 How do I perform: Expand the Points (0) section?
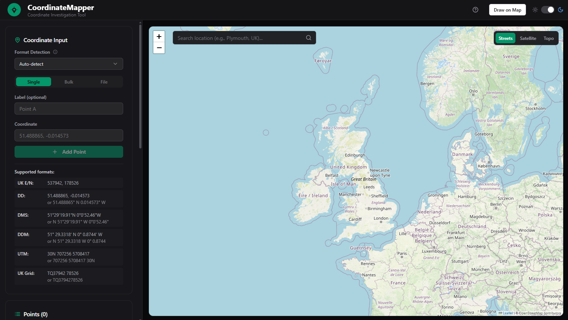coord(35,314)
